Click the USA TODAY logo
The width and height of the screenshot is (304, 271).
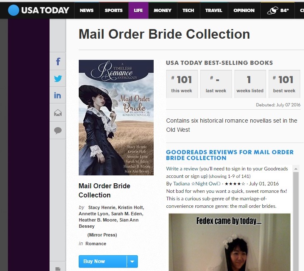[x=39, y=10]
